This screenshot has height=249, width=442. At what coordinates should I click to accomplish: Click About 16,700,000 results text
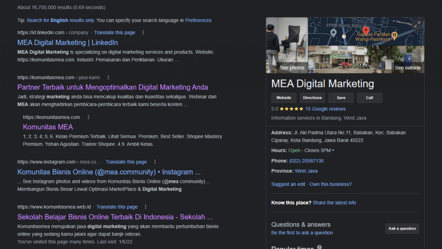61,7
